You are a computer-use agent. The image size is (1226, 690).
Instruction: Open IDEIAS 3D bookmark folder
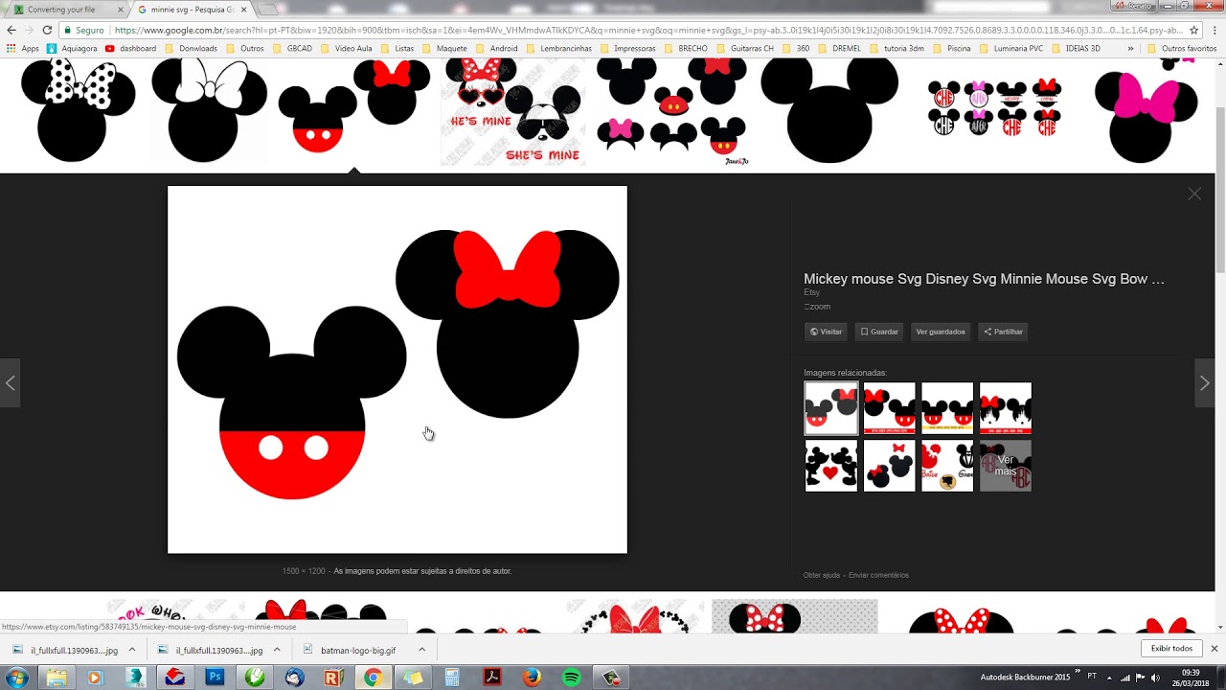pos(1076,48)
